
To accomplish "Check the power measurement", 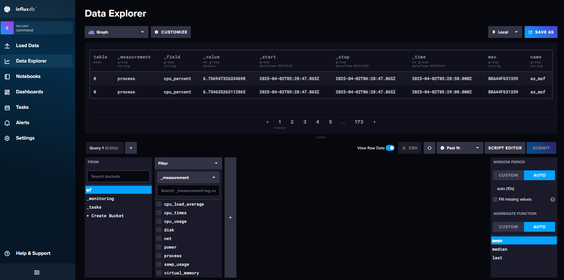I will (159, 247).
